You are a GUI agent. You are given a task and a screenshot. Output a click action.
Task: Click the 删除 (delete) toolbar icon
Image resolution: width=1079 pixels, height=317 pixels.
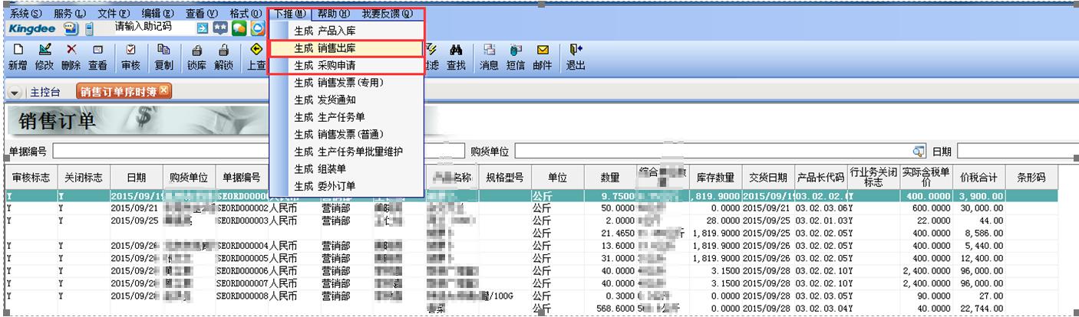pos(71,57)
